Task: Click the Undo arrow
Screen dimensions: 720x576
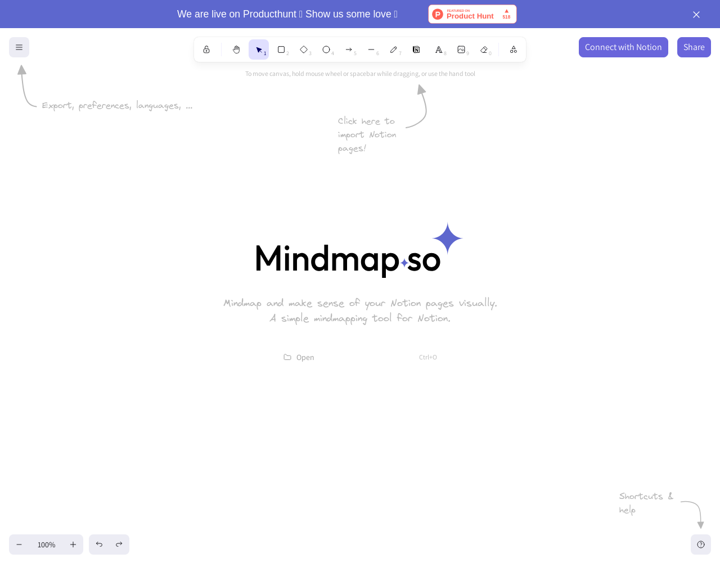Action: (99, 544)
